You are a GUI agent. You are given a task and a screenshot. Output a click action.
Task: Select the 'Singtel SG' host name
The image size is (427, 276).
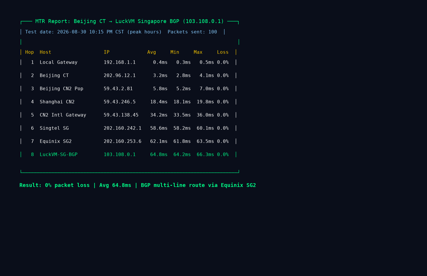click(x=54, y=128)
